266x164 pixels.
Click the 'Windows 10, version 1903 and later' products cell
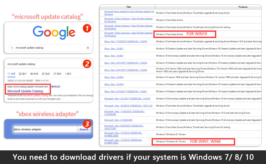coord(208,77)
